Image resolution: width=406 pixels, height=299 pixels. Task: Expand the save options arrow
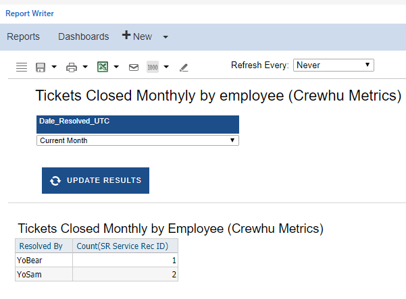pos(54,67)
